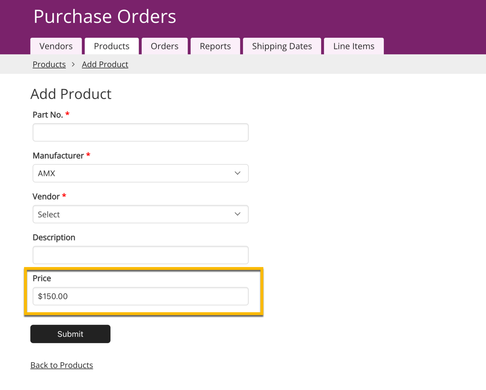486x390 pixels.
Task: Switch to the Line Items tab
Action: coord(354,46)
